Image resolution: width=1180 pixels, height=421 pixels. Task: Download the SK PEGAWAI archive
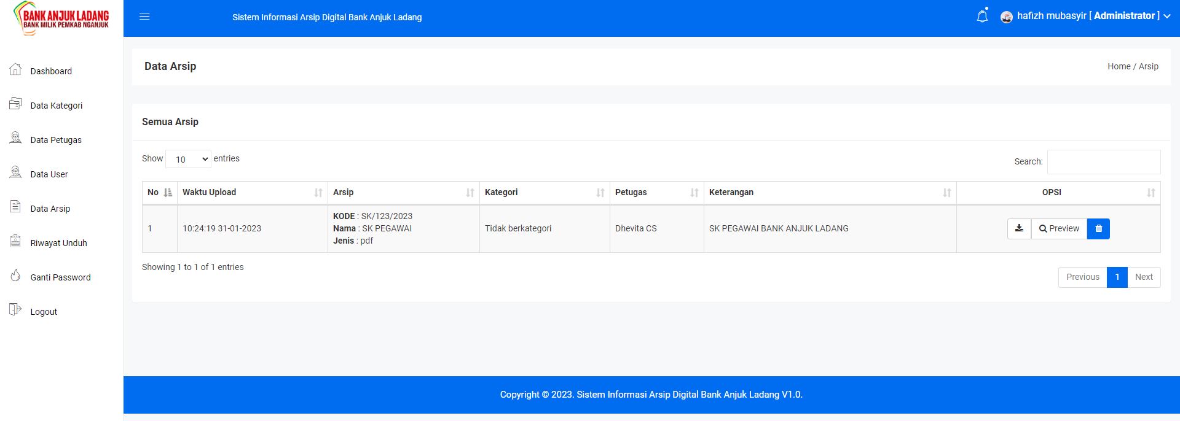(1019, 228)
